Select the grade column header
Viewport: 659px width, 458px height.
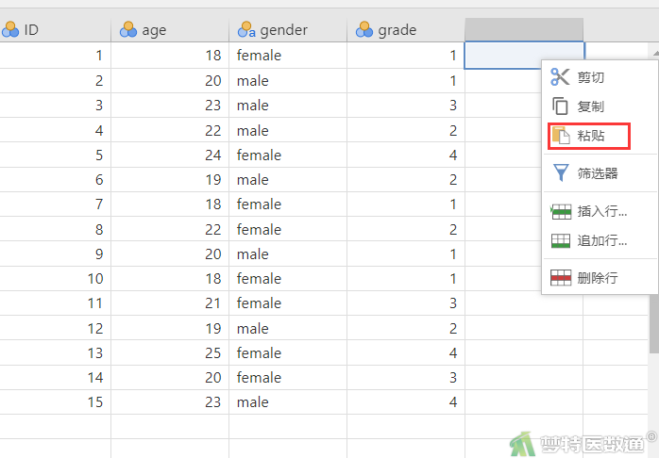[406, 30]
